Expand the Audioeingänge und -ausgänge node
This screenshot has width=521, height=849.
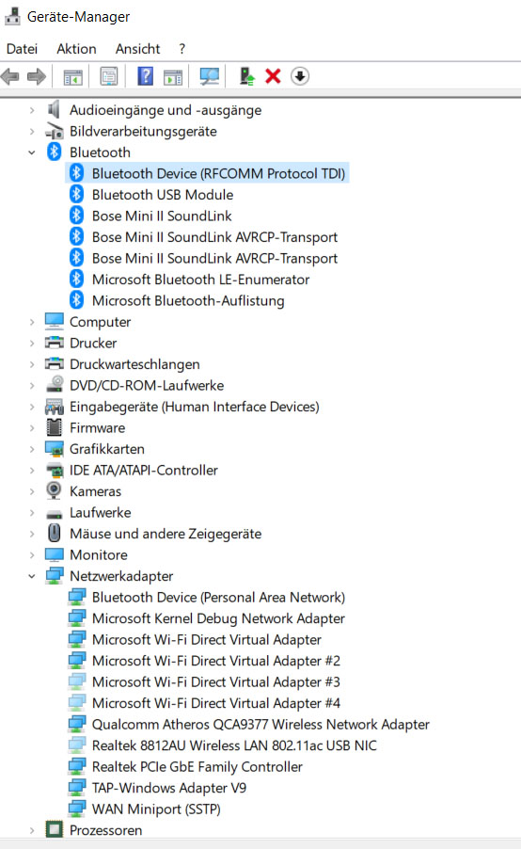32,110
